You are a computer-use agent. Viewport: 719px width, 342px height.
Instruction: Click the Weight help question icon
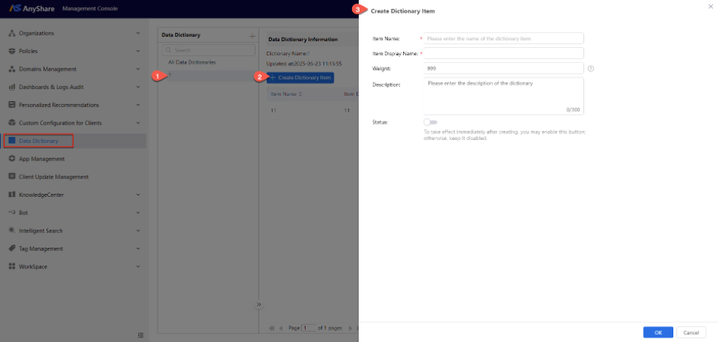click(591, 69)
